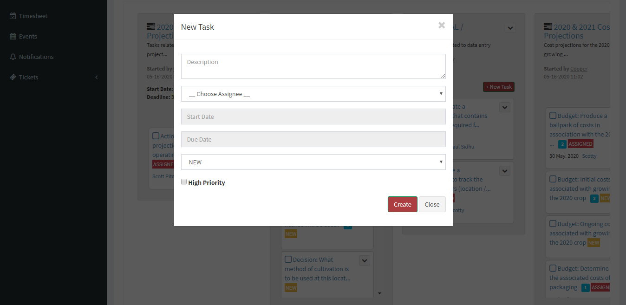
Task: Click the red Create button
Action: tap(403, 204)
